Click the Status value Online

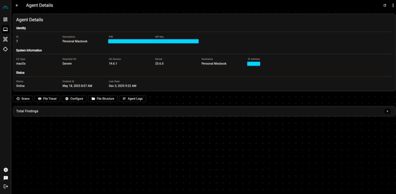[20, 86]
